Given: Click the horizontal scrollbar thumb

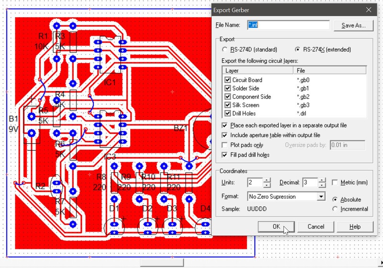Looking at the screenshot, I should coord(162,263).
